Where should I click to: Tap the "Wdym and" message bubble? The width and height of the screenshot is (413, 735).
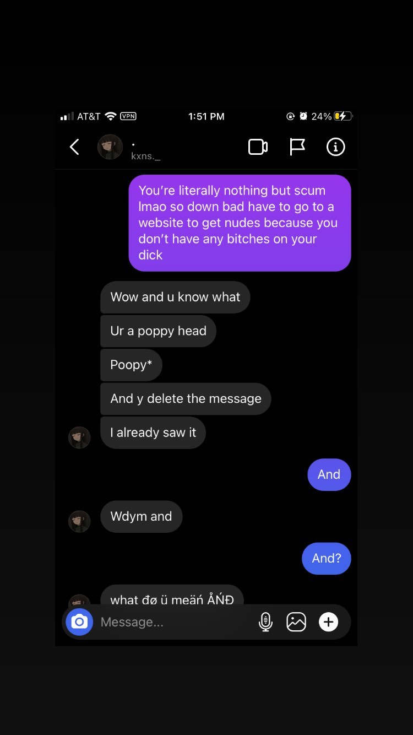141,516
